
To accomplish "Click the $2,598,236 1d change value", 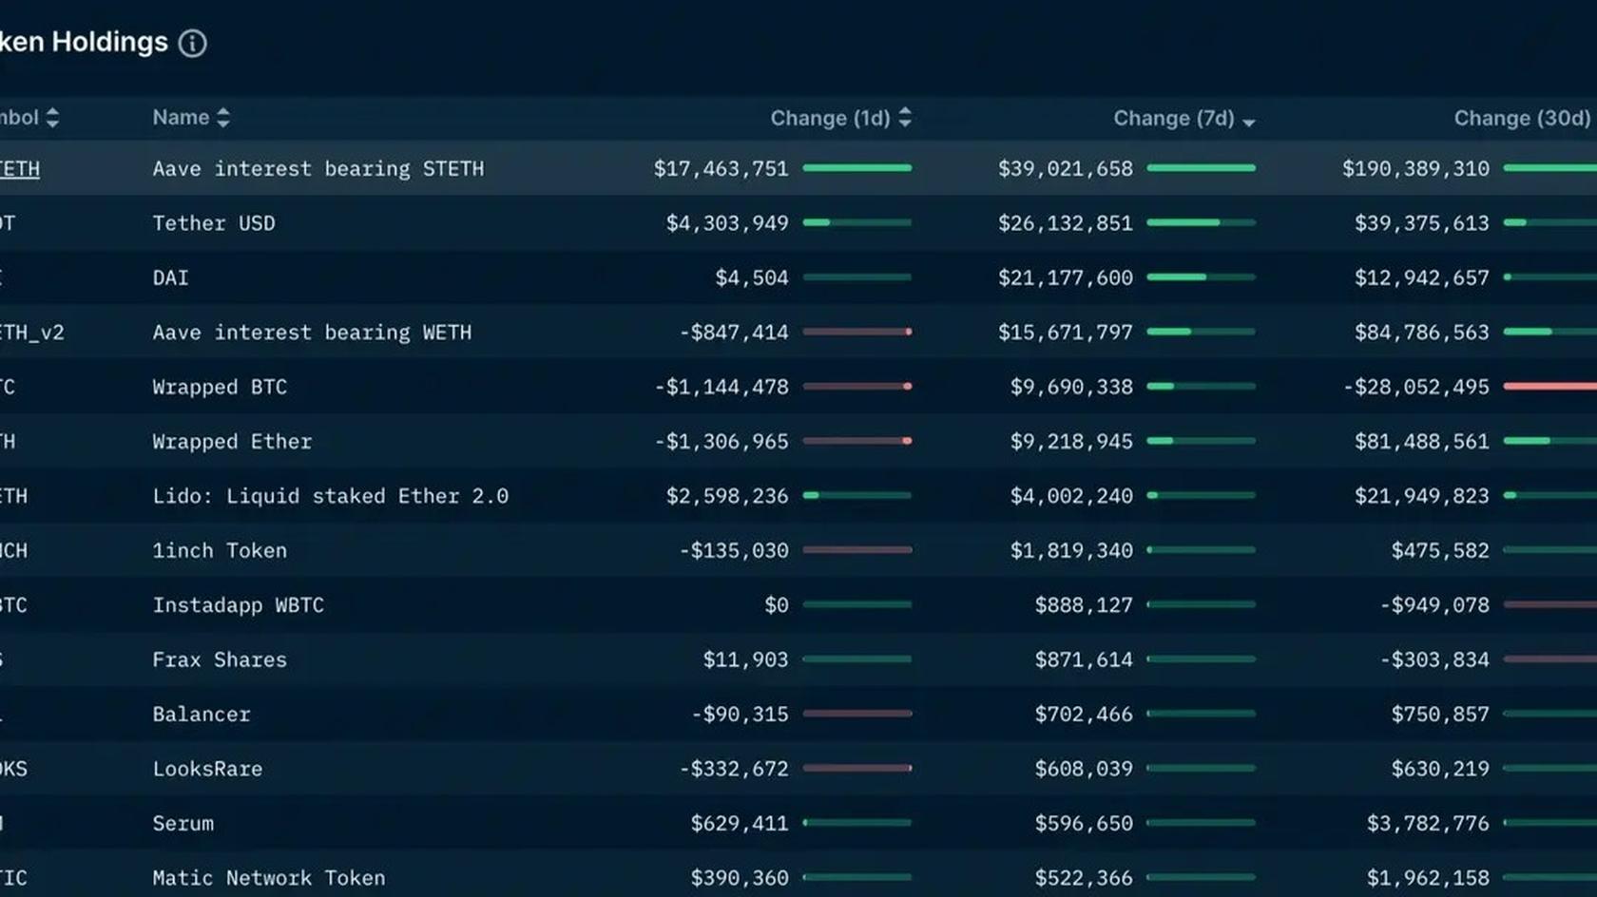I will [727, 496].
